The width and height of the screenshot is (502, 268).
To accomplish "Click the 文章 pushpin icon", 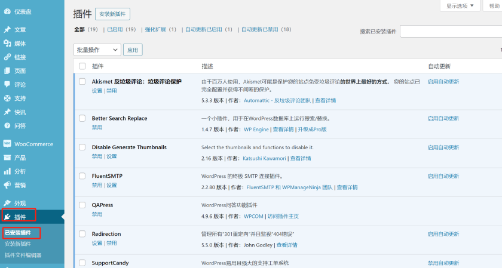I will pos(7,30).
